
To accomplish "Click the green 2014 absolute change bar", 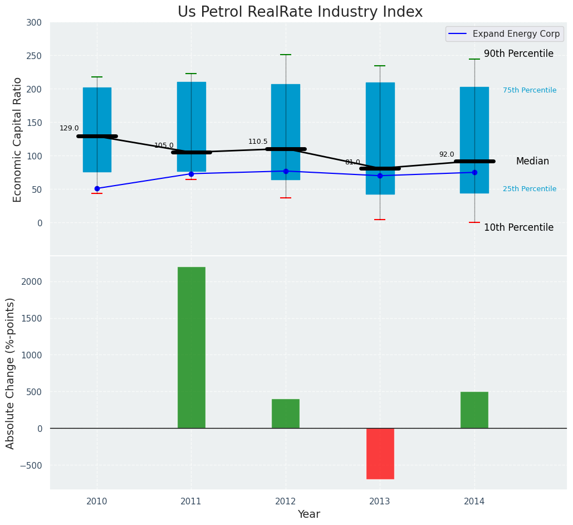I will pos(474,410).
